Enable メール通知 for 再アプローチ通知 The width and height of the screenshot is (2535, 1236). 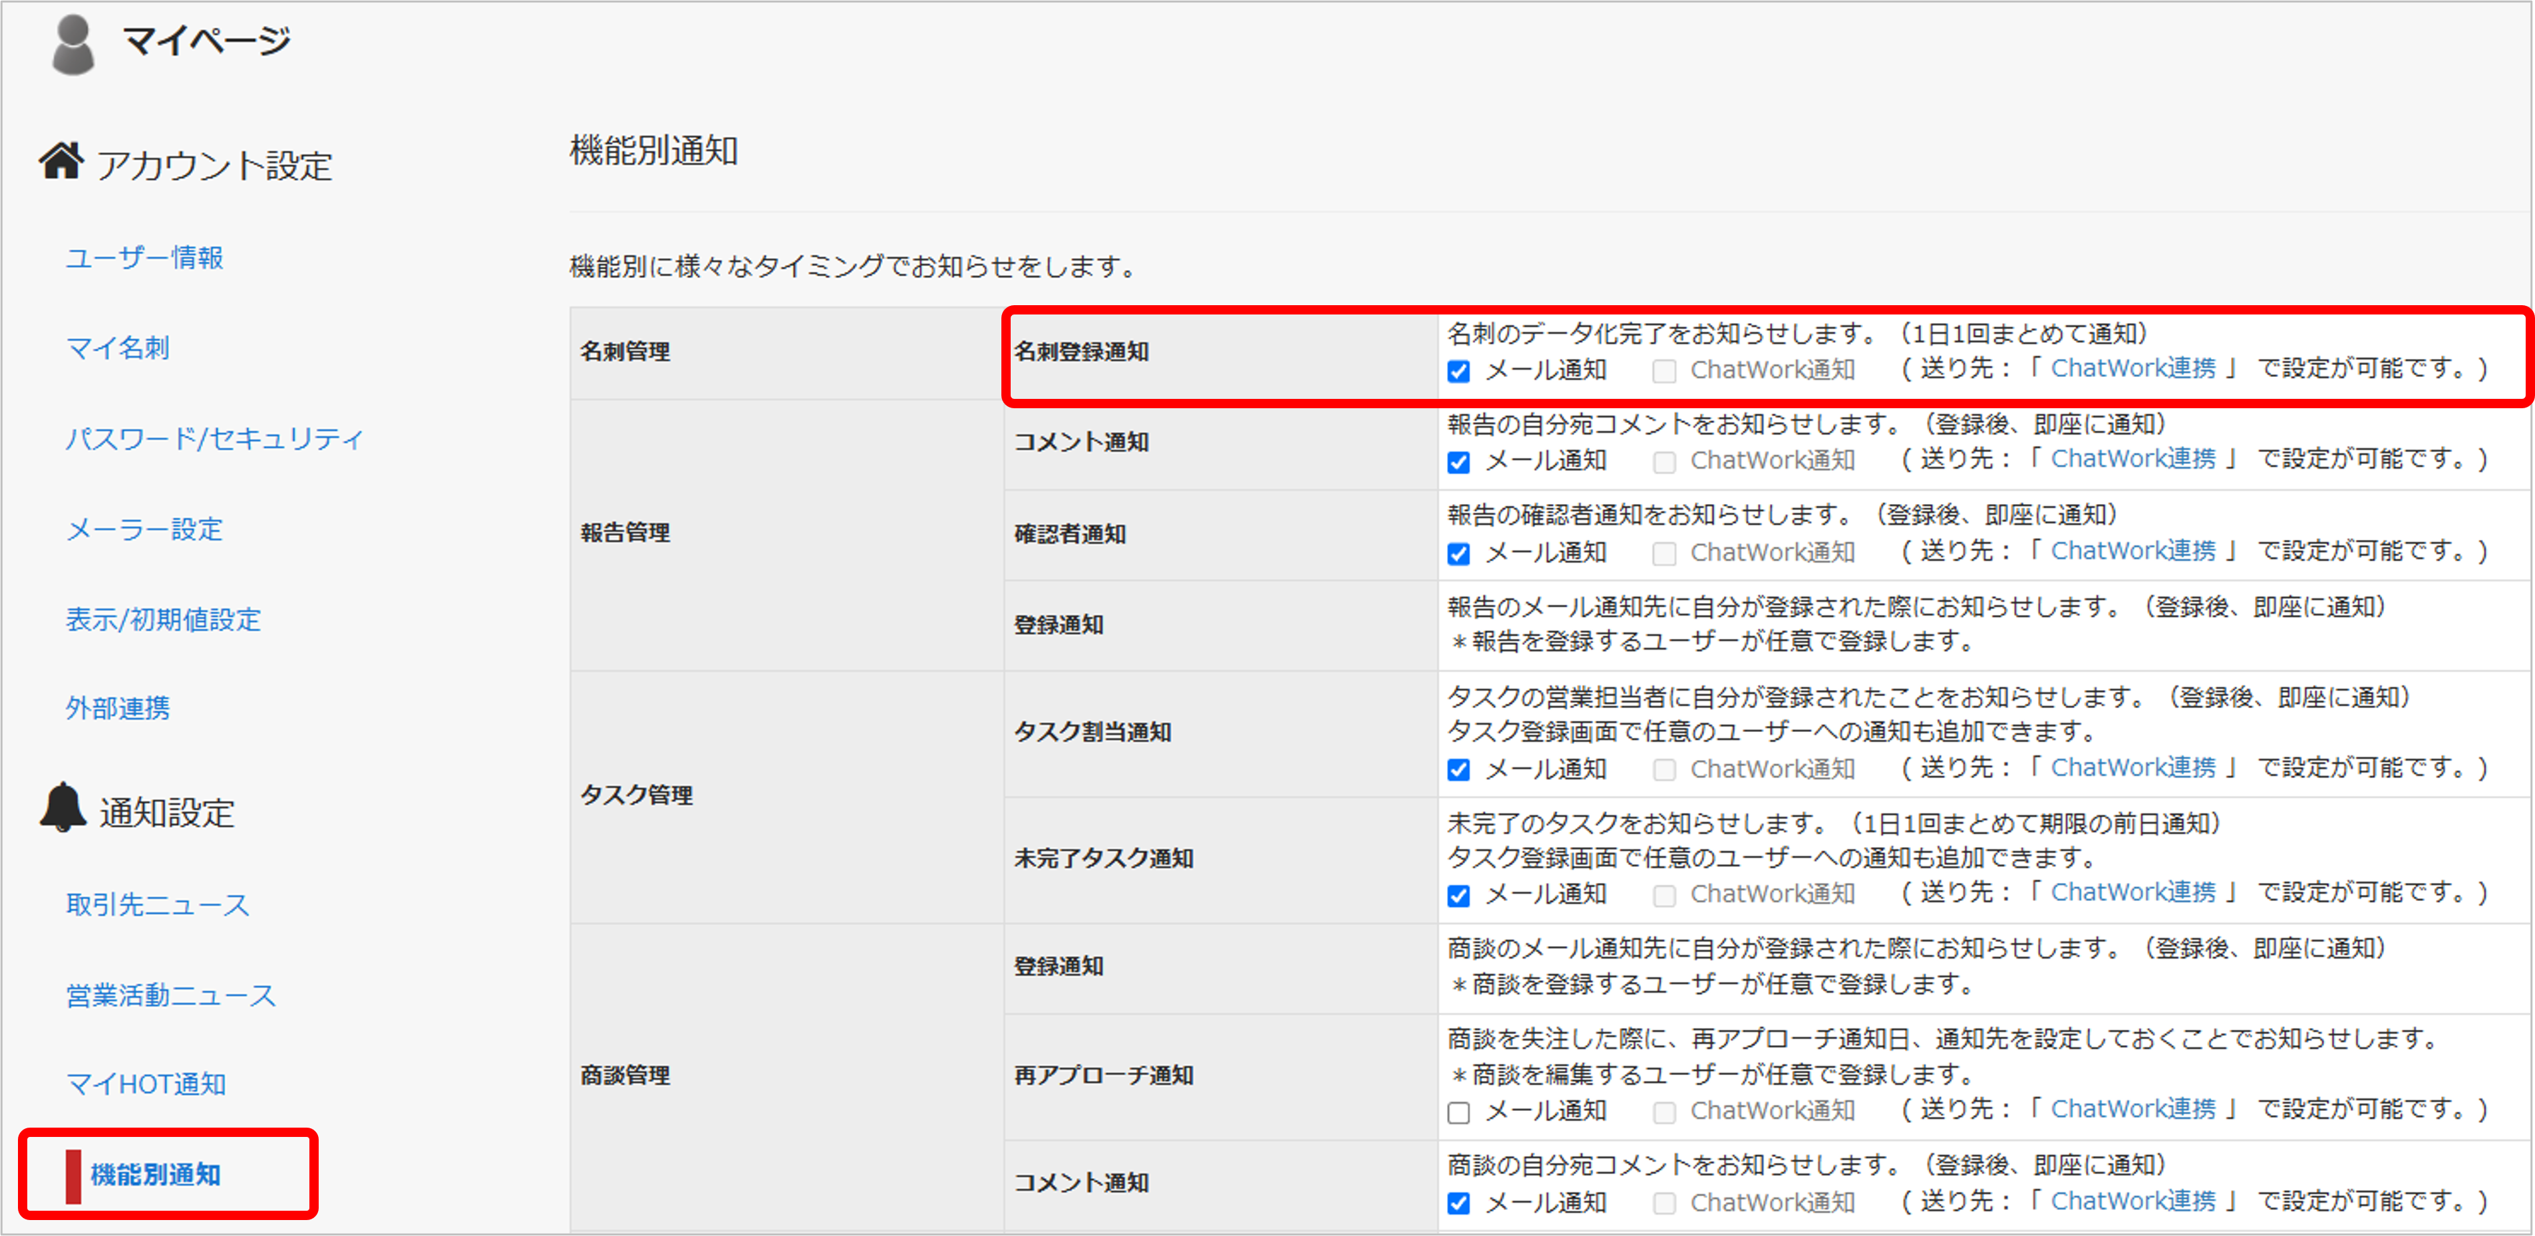[x=1458, y=1112]
